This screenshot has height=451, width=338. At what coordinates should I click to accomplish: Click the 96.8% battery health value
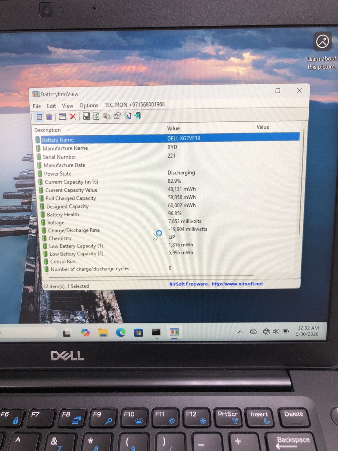pos(175,213)
